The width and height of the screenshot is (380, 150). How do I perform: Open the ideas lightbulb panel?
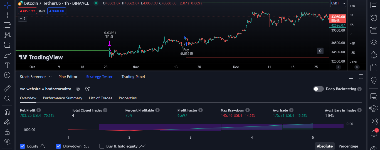(x=374, y=80)
